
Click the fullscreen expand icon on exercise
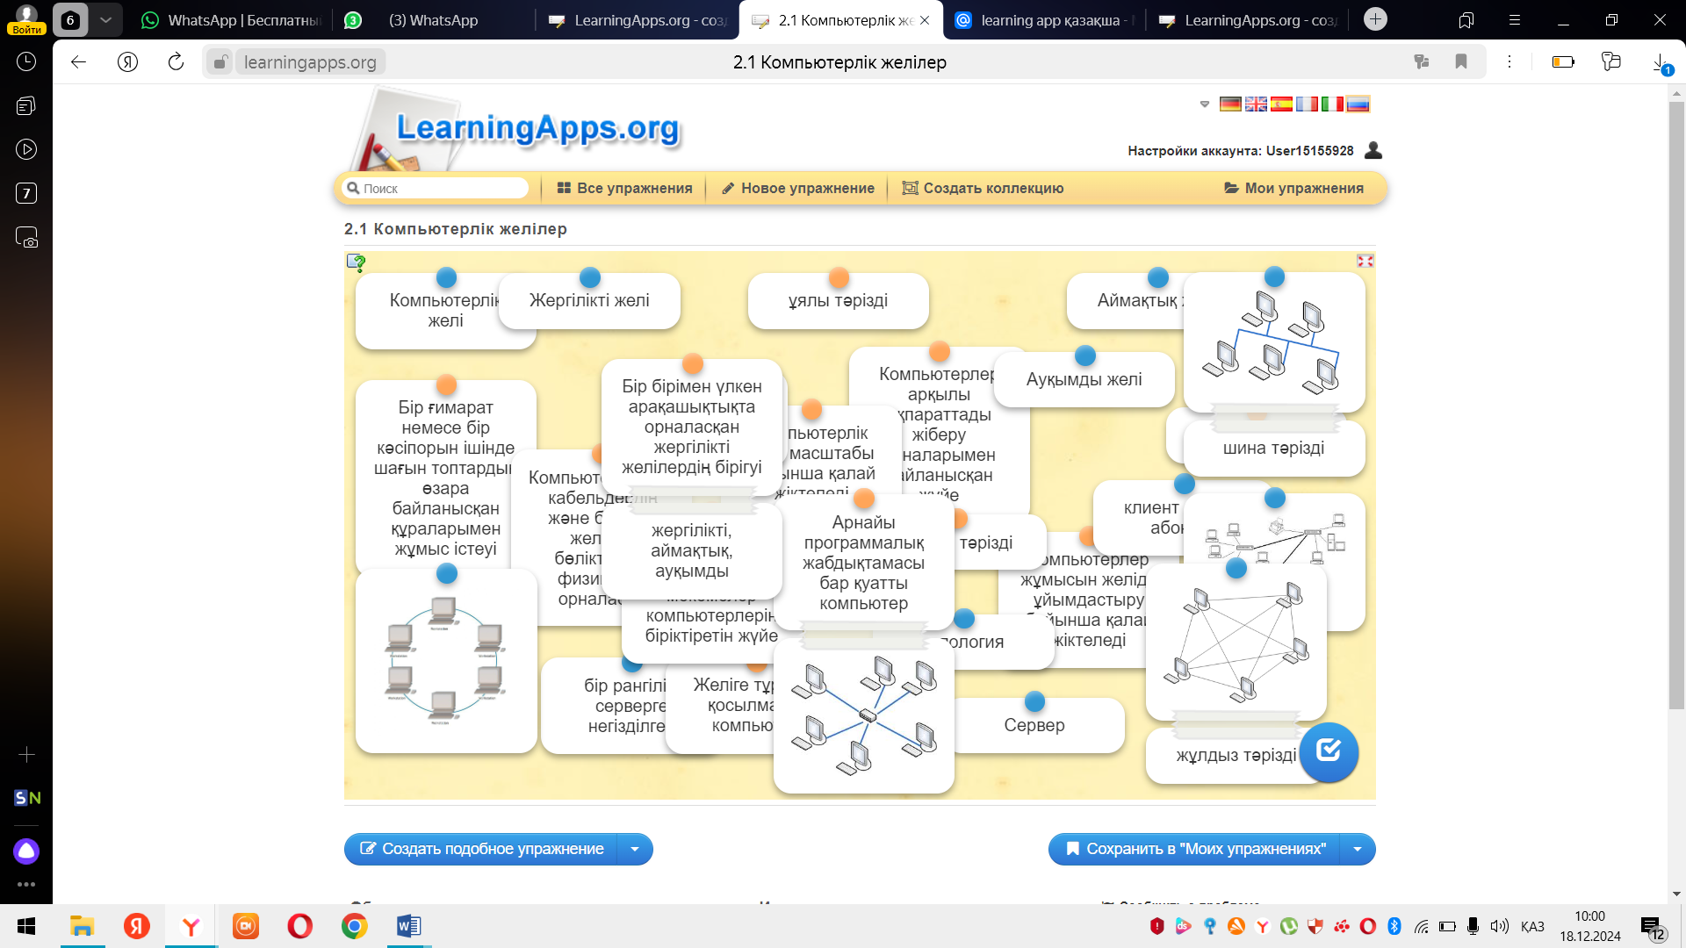[x=1365, y=261]
